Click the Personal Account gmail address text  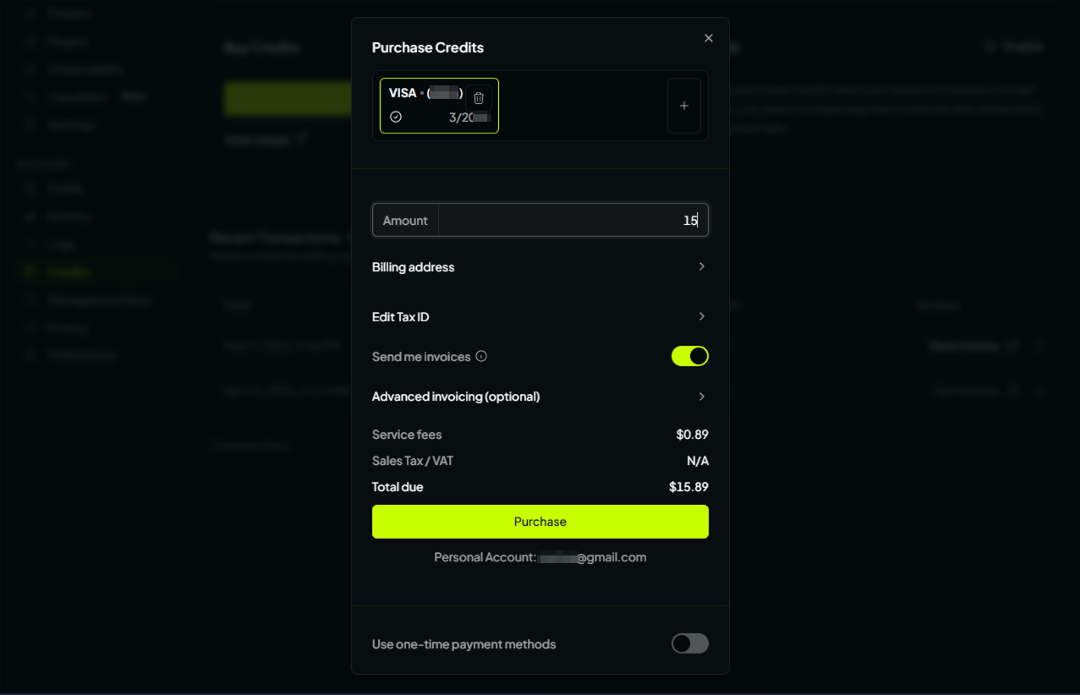point(592,557)
